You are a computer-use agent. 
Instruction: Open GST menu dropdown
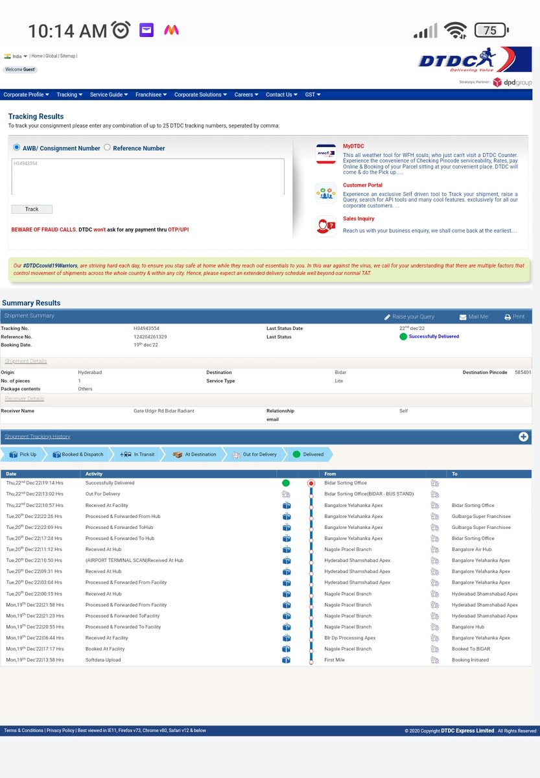312,95
